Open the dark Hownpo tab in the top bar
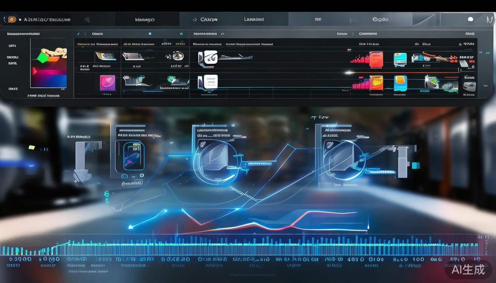The width and height of the screenshot is (496, 283). (145, 20)
